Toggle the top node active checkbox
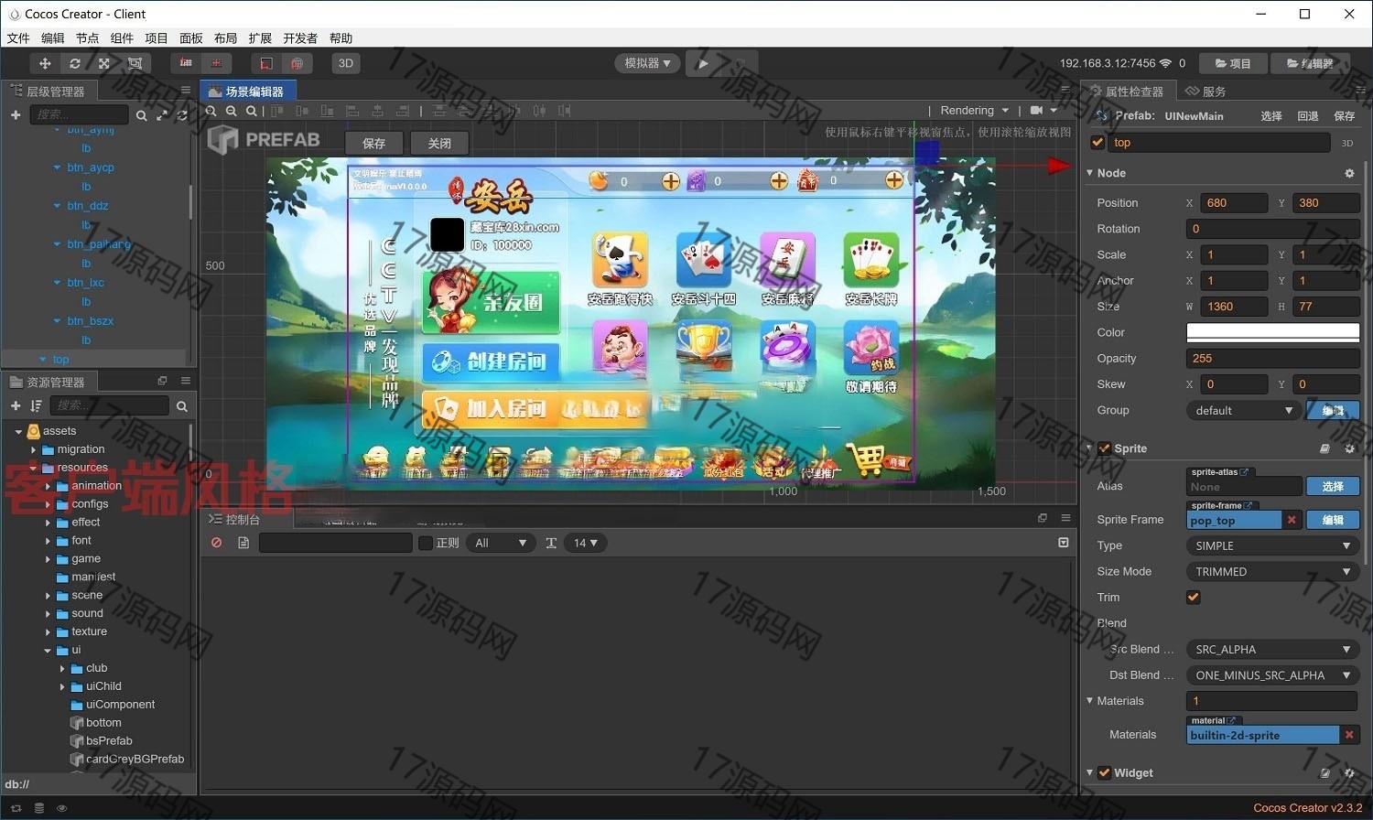The height and width of the screenshot is (820, 1373). pyautogui.click(x=1097, y=142)
